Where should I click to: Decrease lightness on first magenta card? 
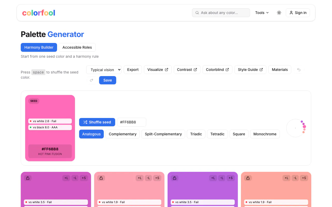(75, 178)
